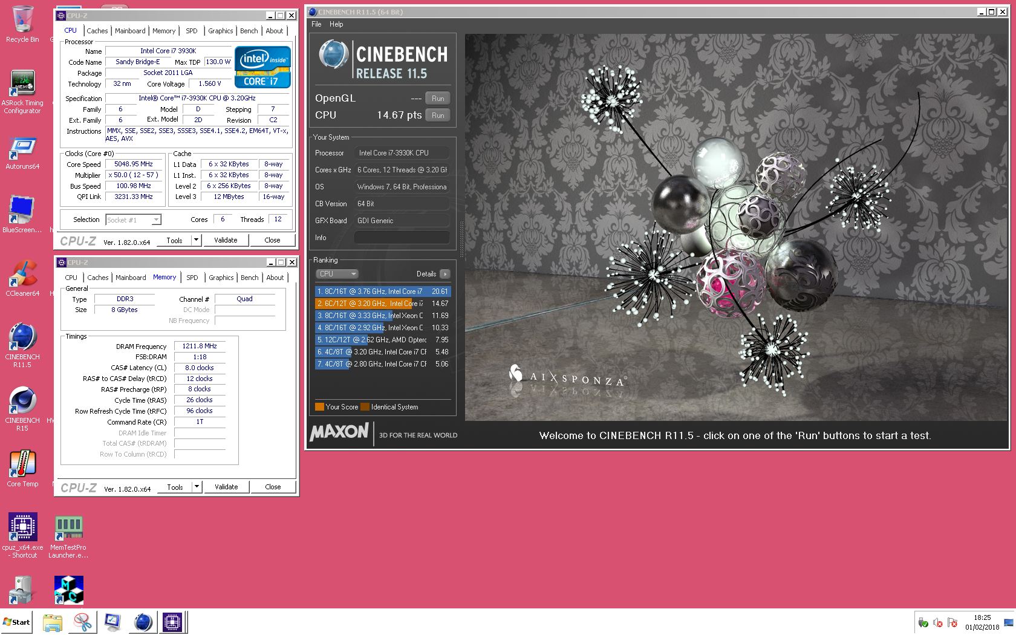Select ranking row 3 scoring 11.69

[x=382, y=316]
